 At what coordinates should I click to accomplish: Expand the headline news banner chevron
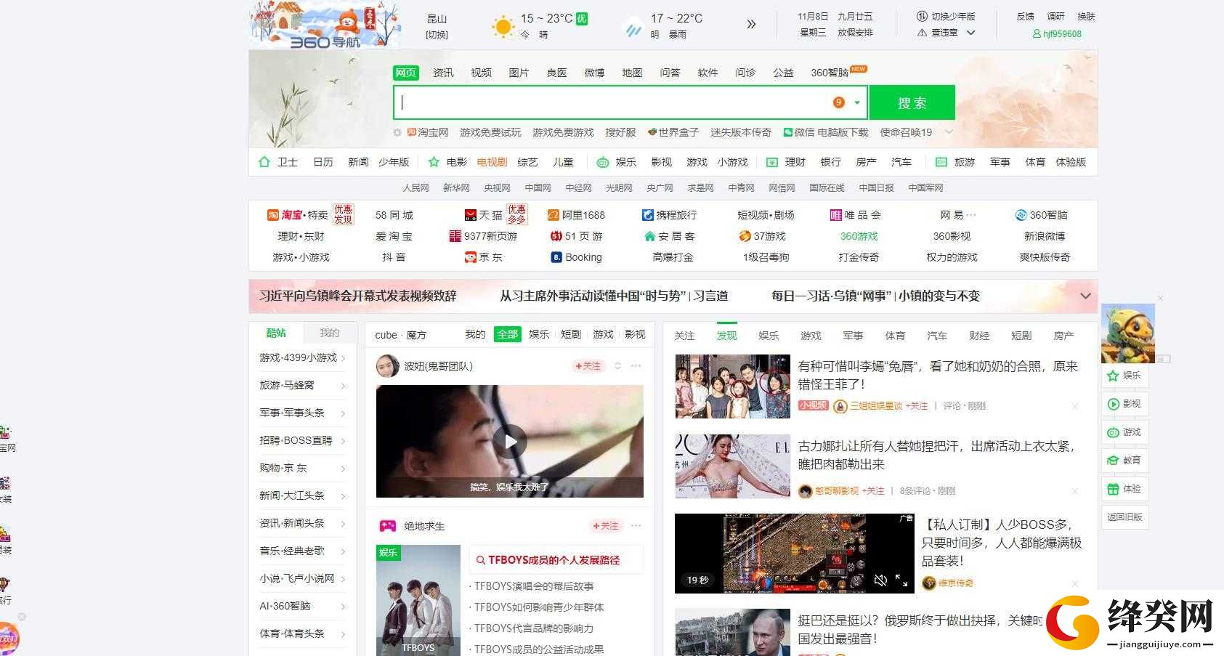pos(1085,296)
